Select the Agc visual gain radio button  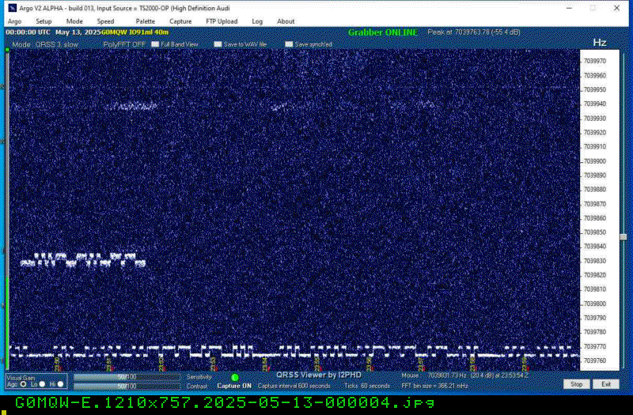tap(23, 384)
